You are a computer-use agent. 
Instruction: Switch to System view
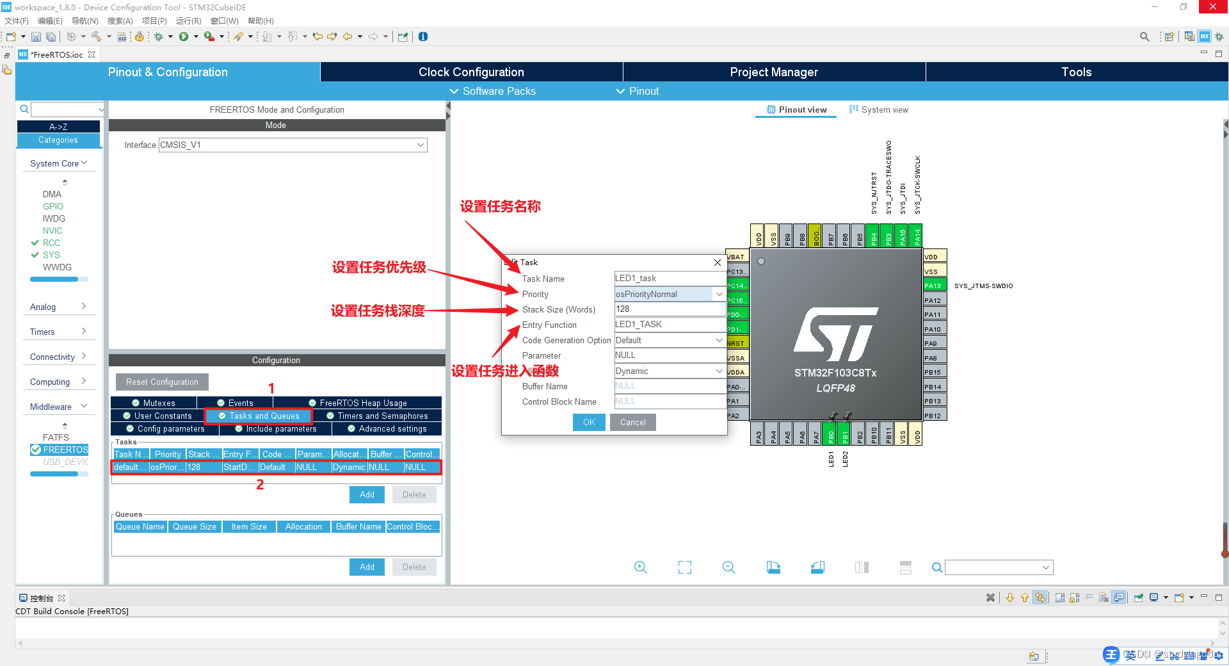tap(879, 110)
